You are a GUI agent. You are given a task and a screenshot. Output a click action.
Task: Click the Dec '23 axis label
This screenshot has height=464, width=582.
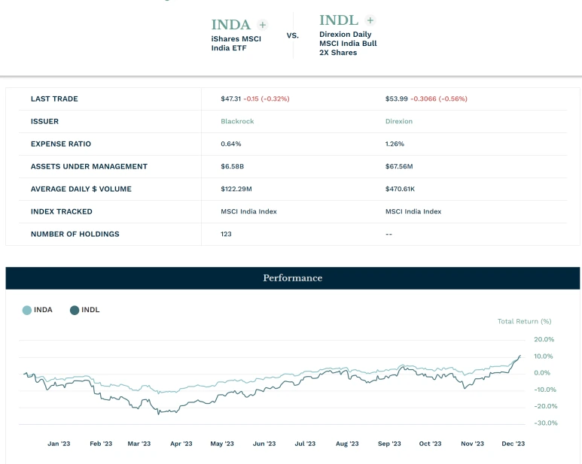pos(513,444)
